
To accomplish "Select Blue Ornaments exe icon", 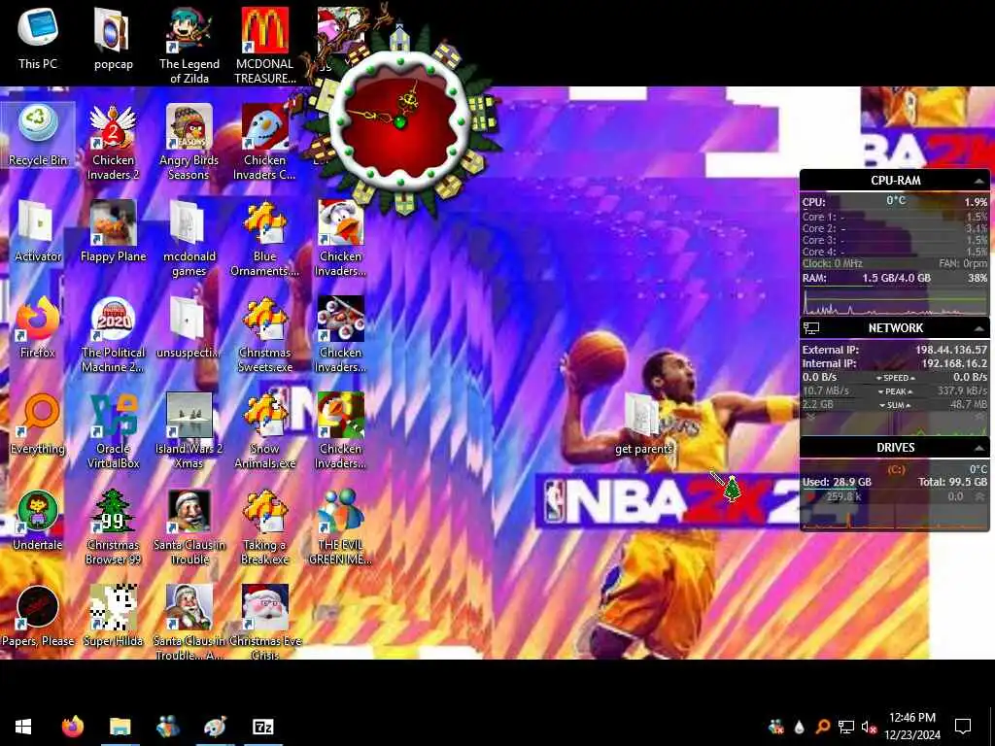I will tap(264, 239).
